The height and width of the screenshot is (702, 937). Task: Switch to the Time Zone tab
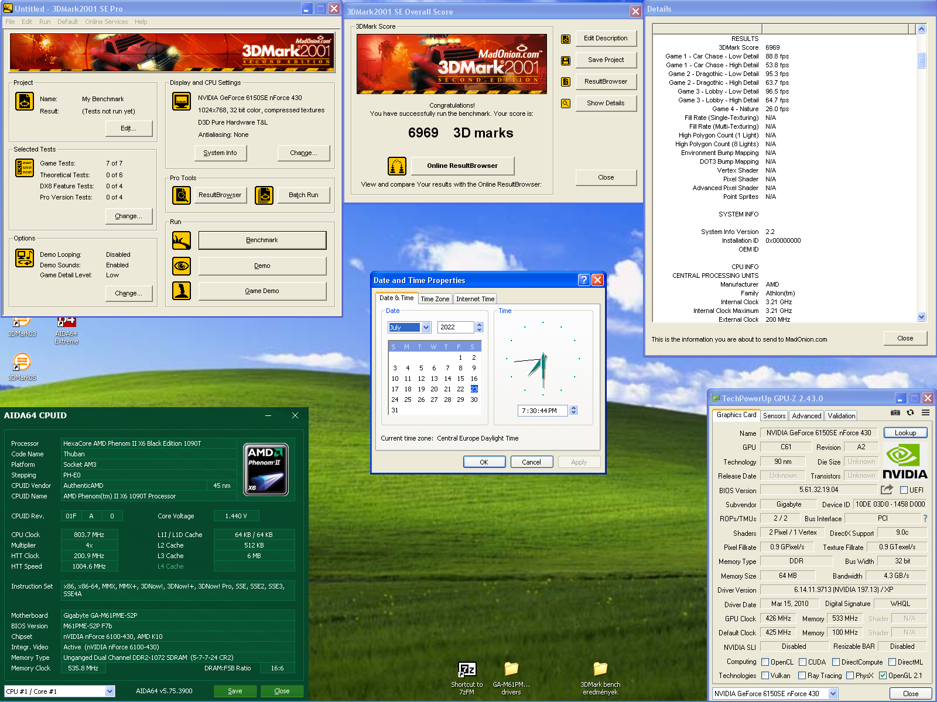point(435,299)
